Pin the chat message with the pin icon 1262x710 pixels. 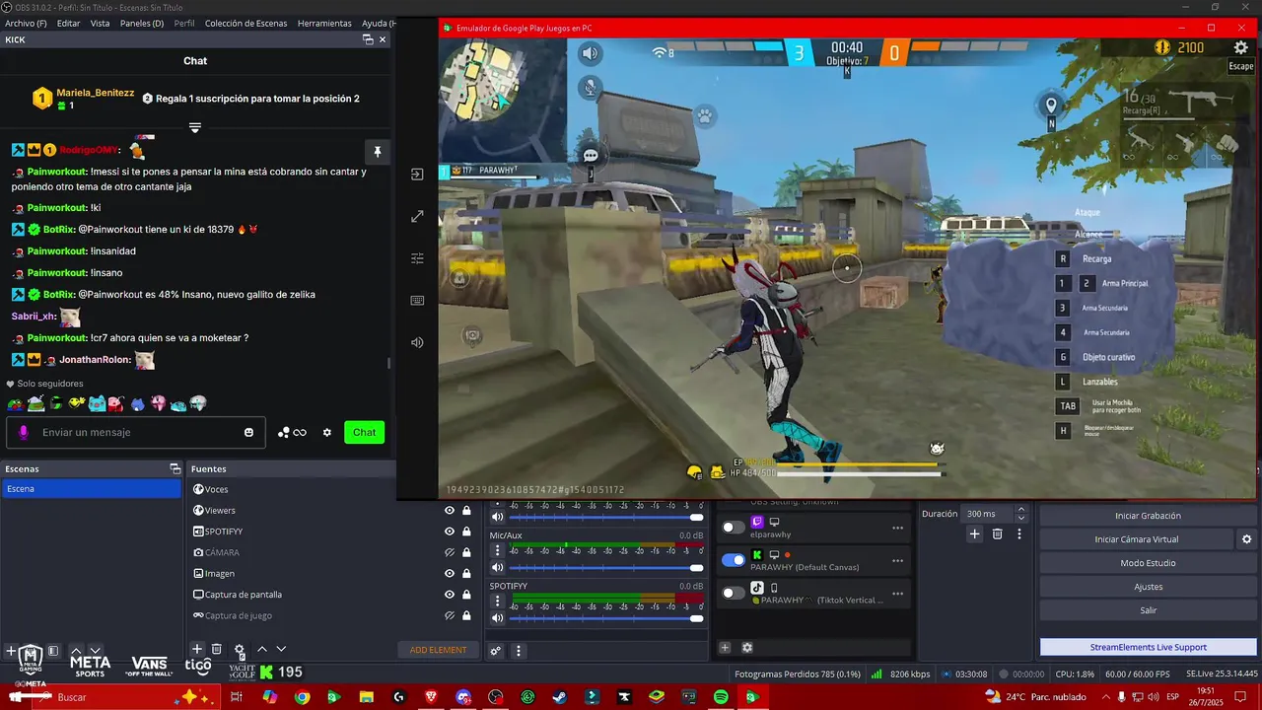(x=377, y=152)
